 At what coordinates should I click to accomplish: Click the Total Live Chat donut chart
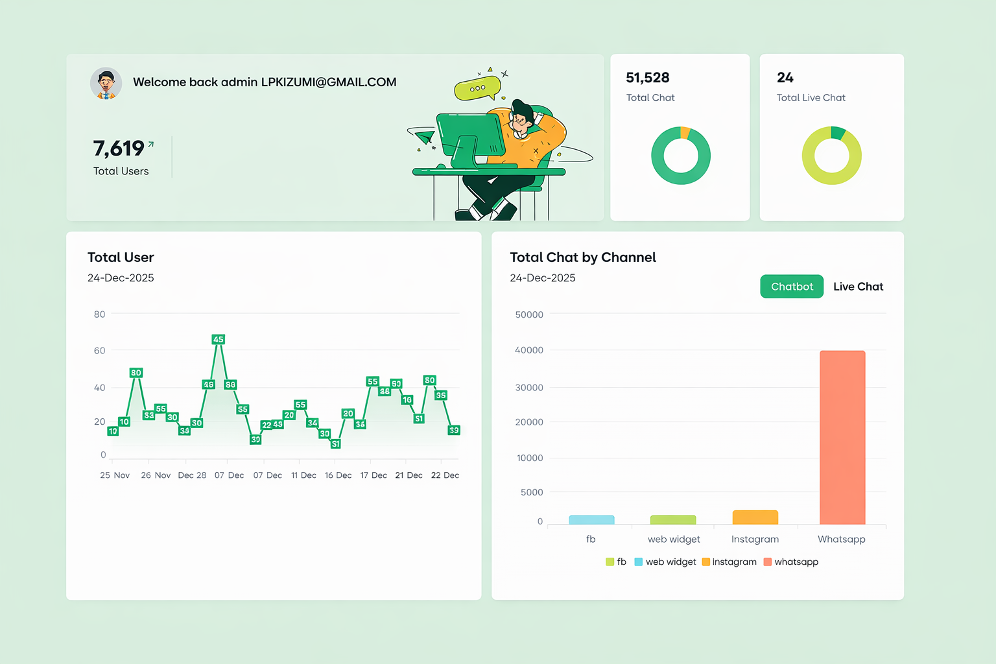click(831, 156)
